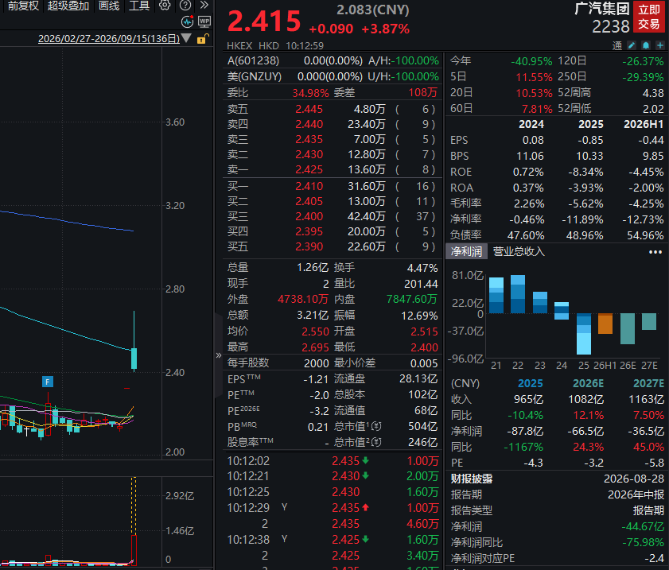Open the pulse monitor icon with red dot

(187, 21)
